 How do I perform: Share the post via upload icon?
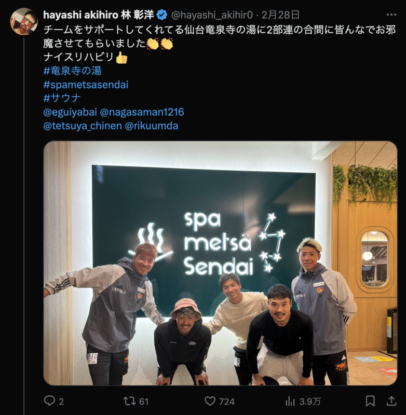(391, 401)
